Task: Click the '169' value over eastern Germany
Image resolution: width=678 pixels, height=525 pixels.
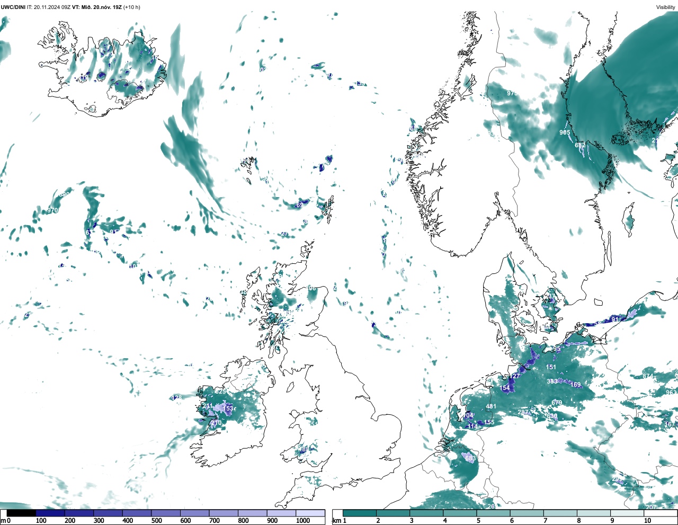Action: [576, 385]
